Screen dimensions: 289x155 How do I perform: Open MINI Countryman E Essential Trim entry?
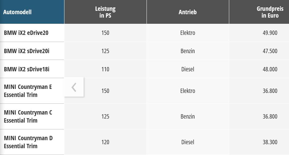[x=28, y=91]
